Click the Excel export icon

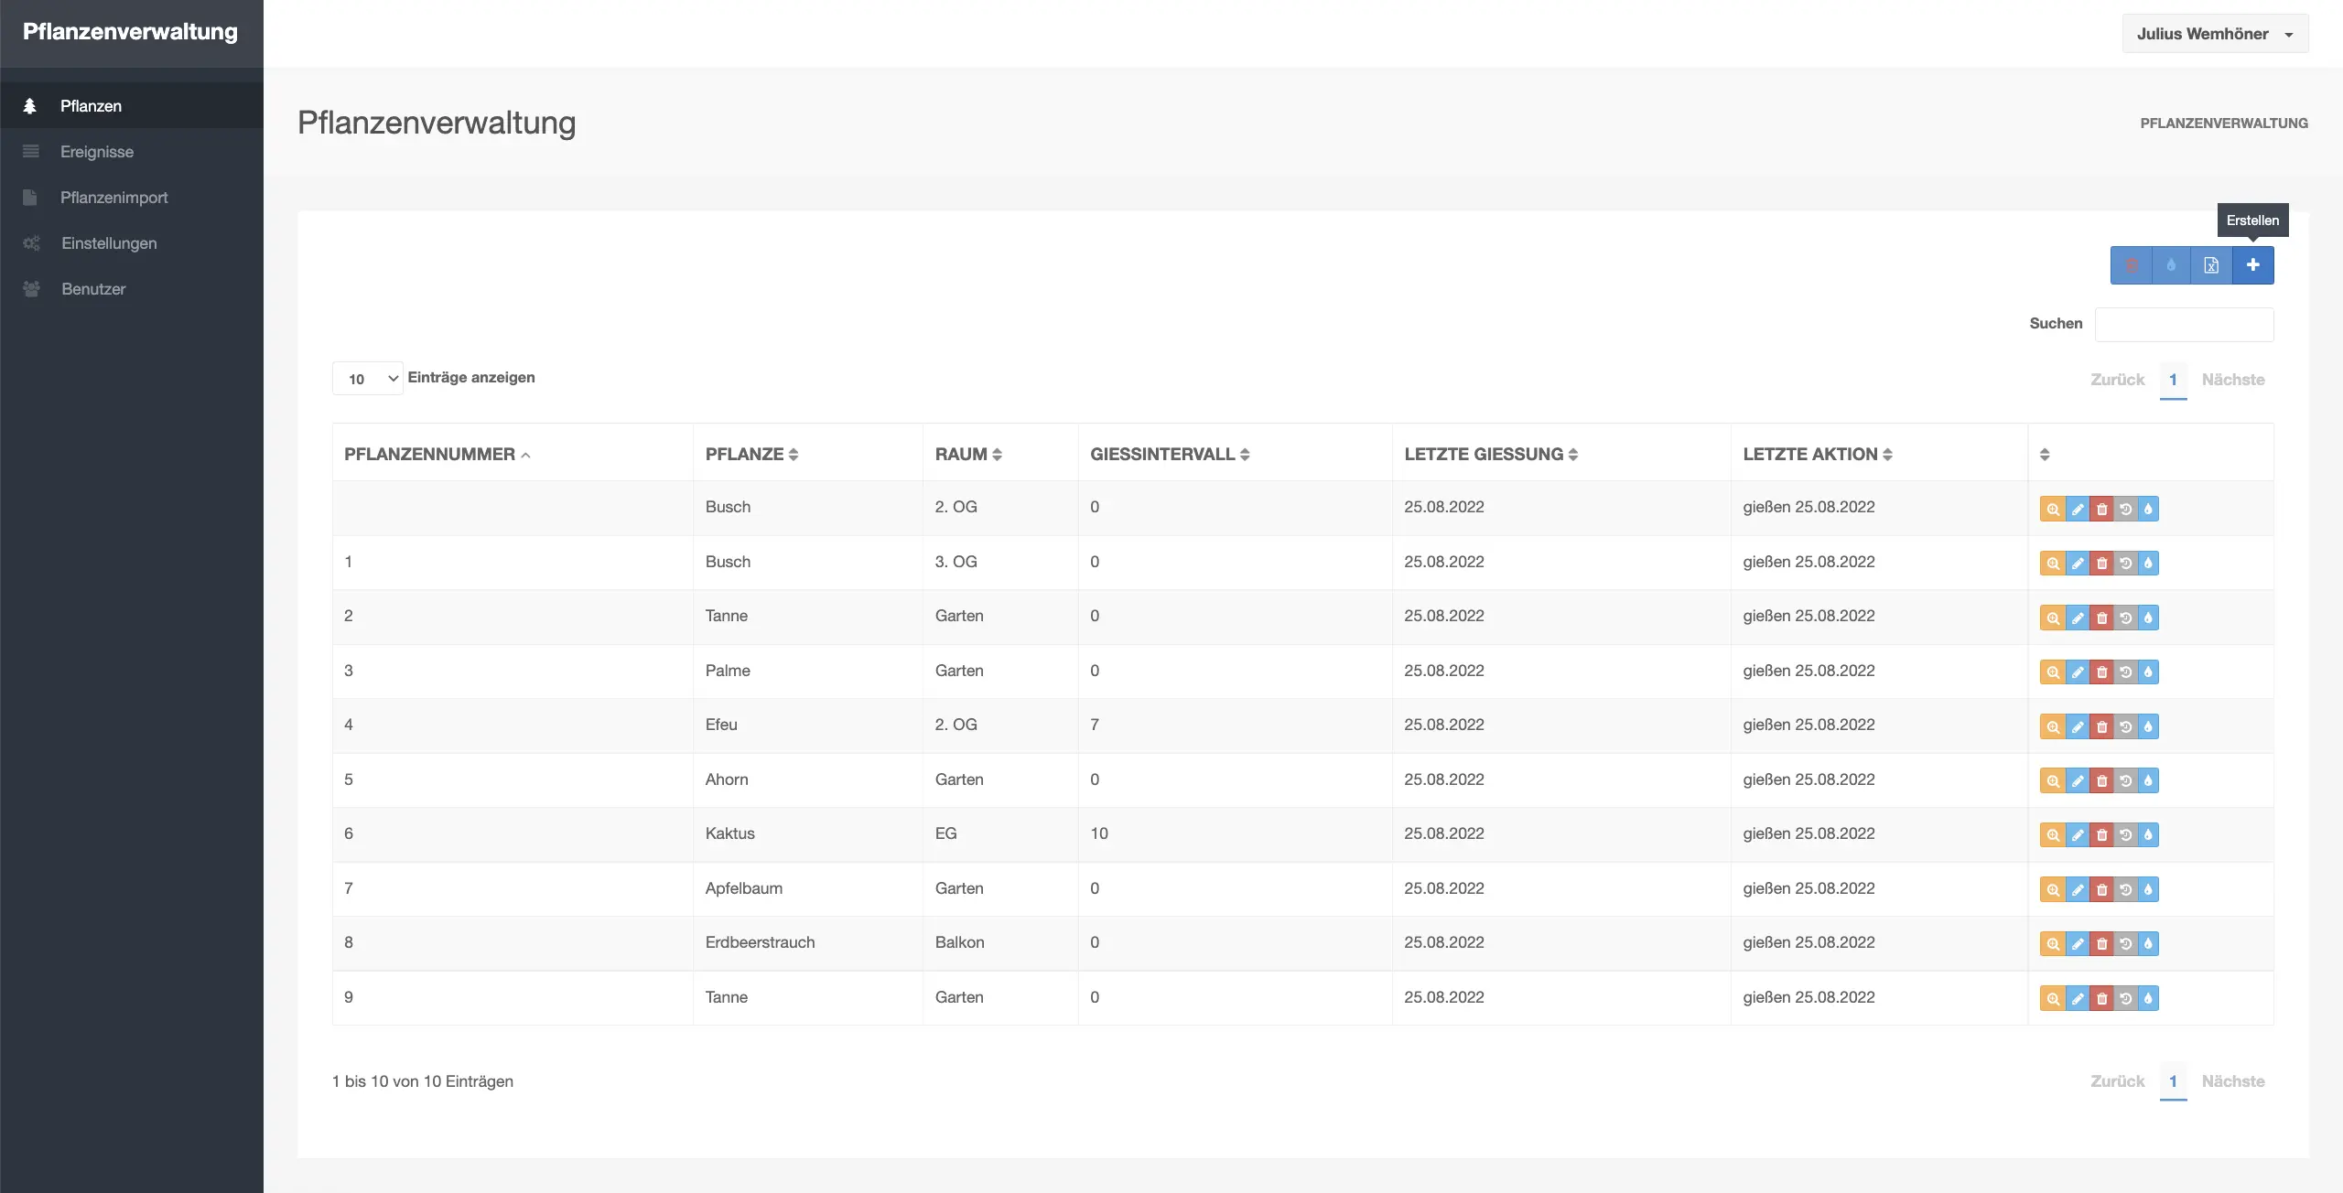2211,265
